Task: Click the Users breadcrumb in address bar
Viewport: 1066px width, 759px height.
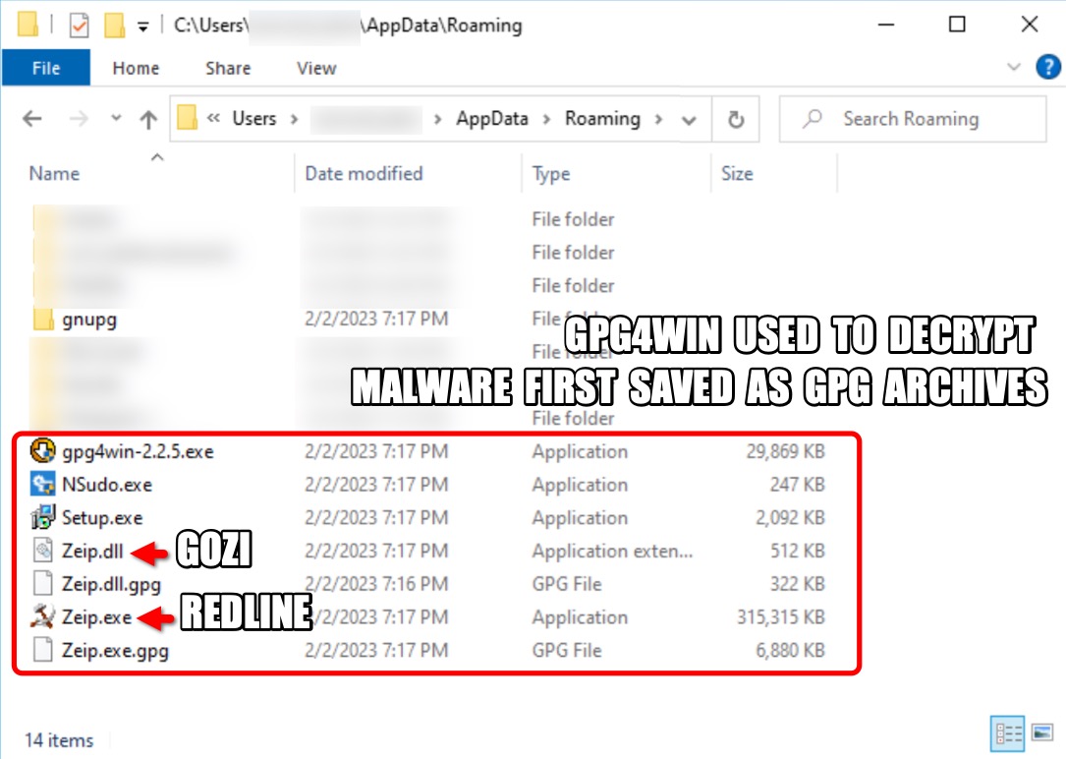Action: (x=254, y=119)
